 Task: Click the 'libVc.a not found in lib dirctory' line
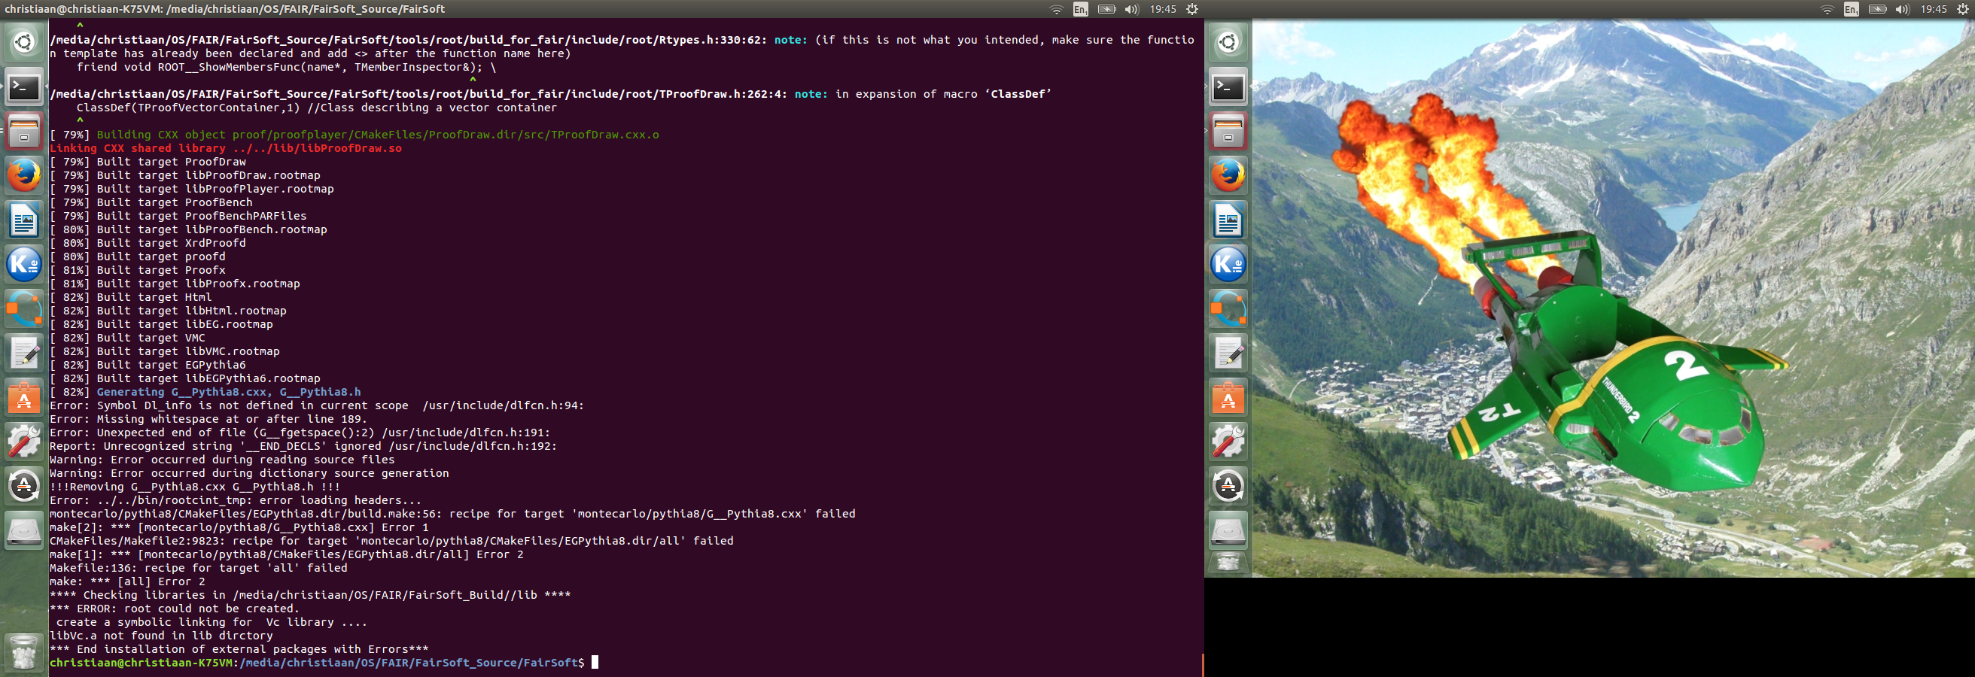(161, 636)
